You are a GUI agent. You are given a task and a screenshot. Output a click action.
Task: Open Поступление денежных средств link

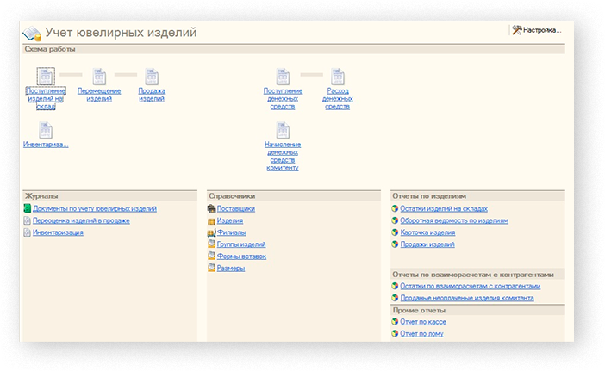point(283,99)
